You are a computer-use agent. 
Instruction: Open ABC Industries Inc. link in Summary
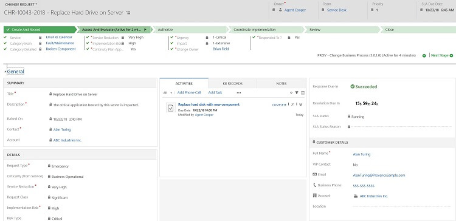coord(67,140)
